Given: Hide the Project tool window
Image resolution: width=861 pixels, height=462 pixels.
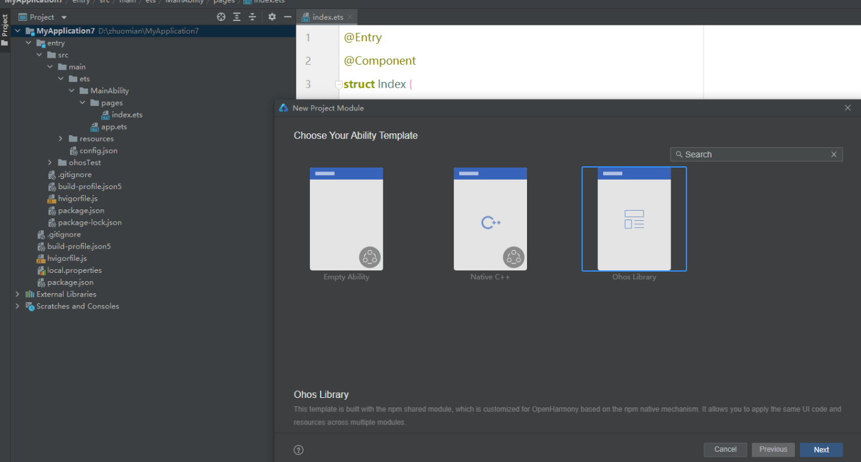Looking at the screenshot, I should (288, 17).
